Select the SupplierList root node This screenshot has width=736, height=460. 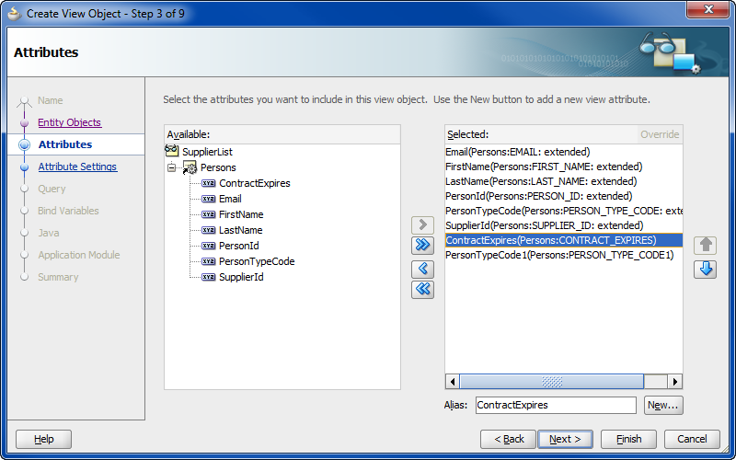pos(207,152)
